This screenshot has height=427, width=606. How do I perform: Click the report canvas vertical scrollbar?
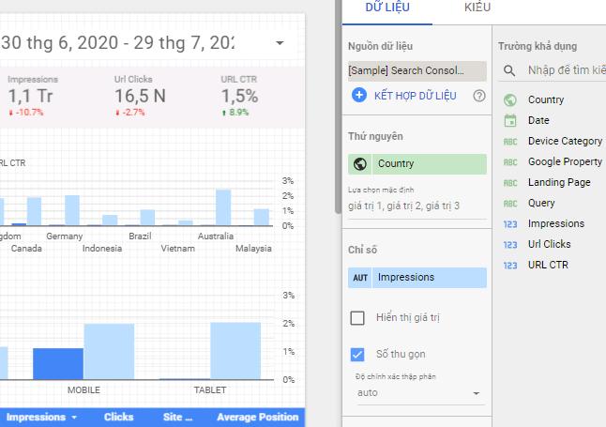[x=338, y=106]
